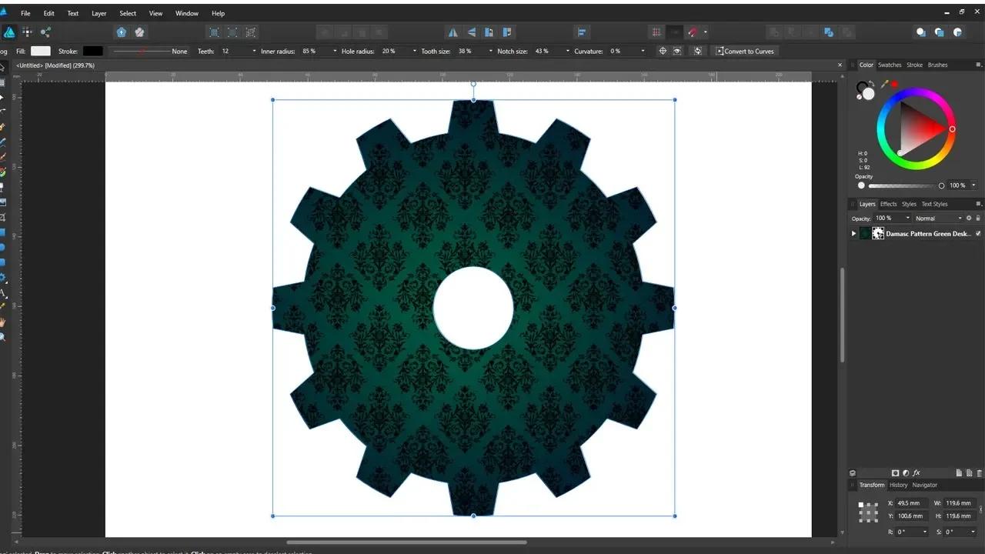Screen dimensions: 985x554
Task: Click the Flip Vertical icon
Action: (471, 32)
